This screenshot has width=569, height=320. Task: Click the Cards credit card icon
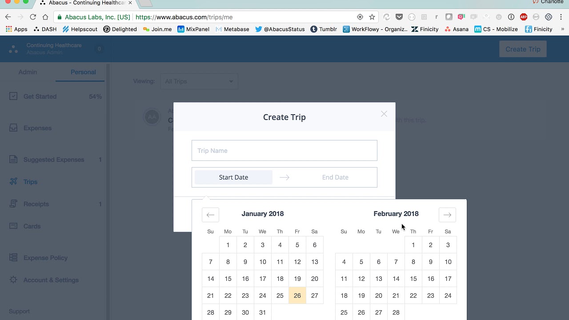(13, 226)
